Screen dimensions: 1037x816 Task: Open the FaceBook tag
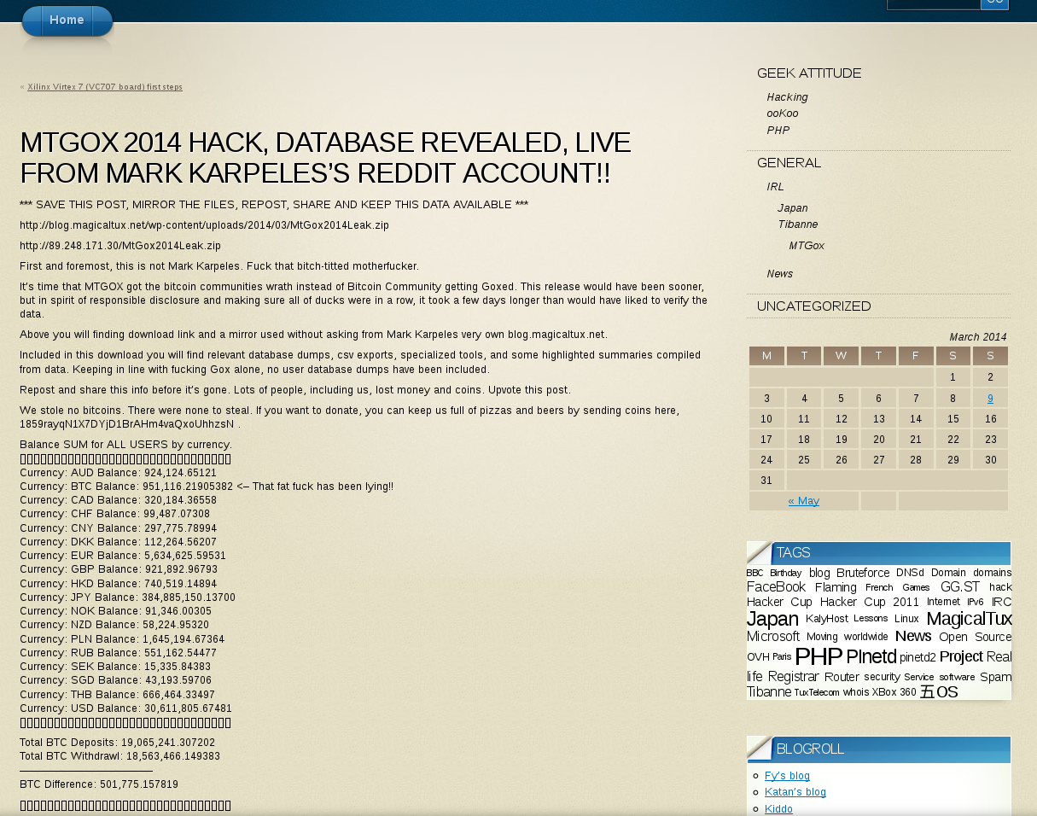776,587
